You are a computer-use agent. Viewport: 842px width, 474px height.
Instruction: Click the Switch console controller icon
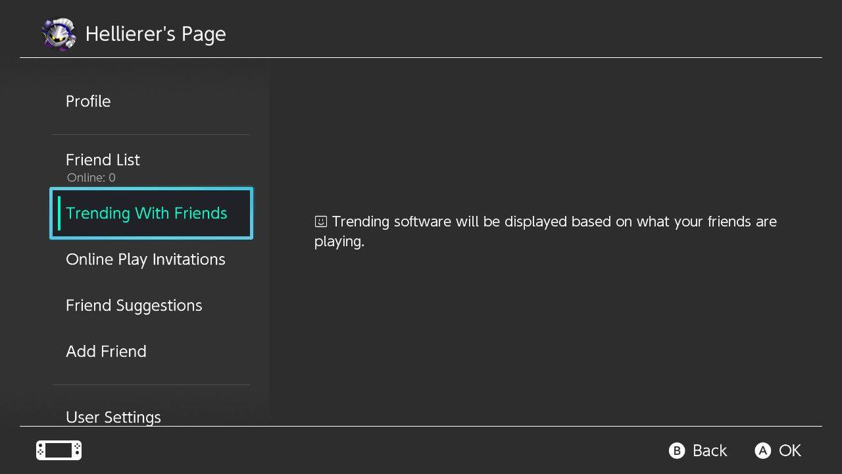[x=59, y=450]
